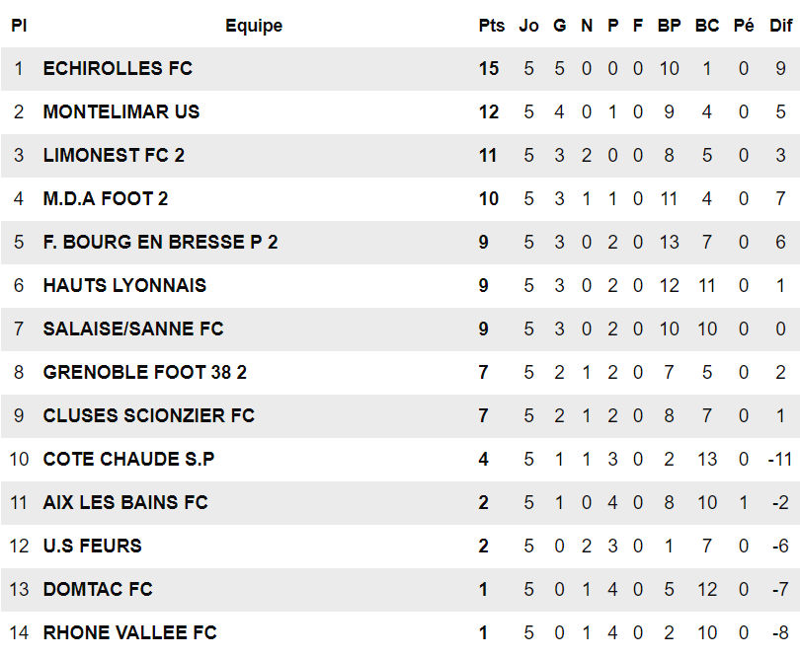Click the U.S FEURS team name

click(x=93, y=547)
